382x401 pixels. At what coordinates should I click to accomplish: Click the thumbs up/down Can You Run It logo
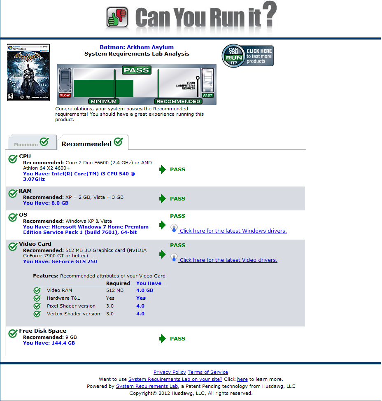click(117, 17)
